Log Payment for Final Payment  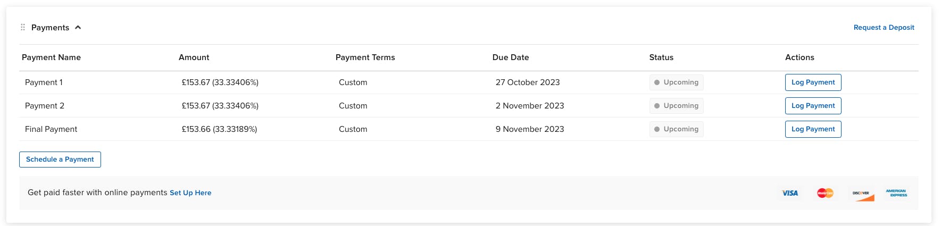(x=813, y=129)
